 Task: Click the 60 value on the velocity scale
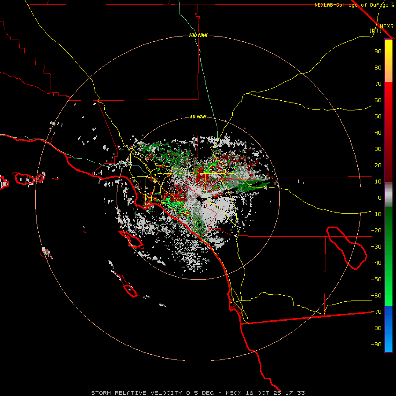pos(378,100)
